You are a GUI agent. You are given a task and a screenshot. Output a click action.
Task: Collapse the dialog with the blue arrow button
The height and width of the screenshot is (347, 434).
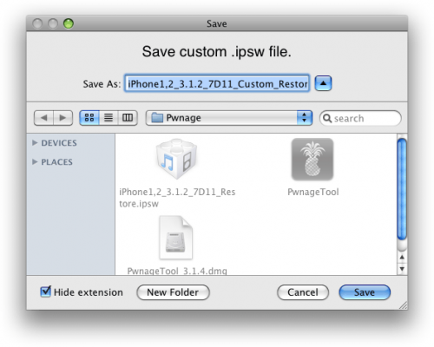323,83
